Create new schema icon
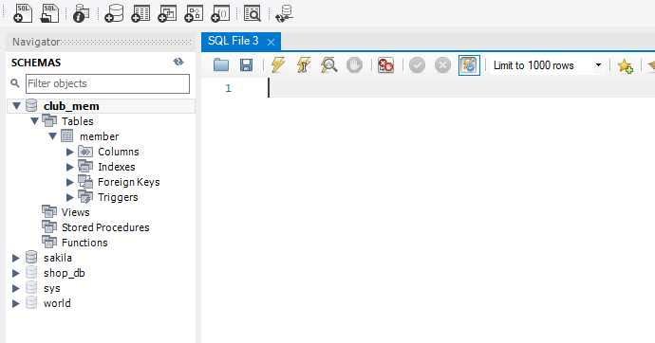The width and height of the screenshot is (655, 343). click(x=114, y=13)
